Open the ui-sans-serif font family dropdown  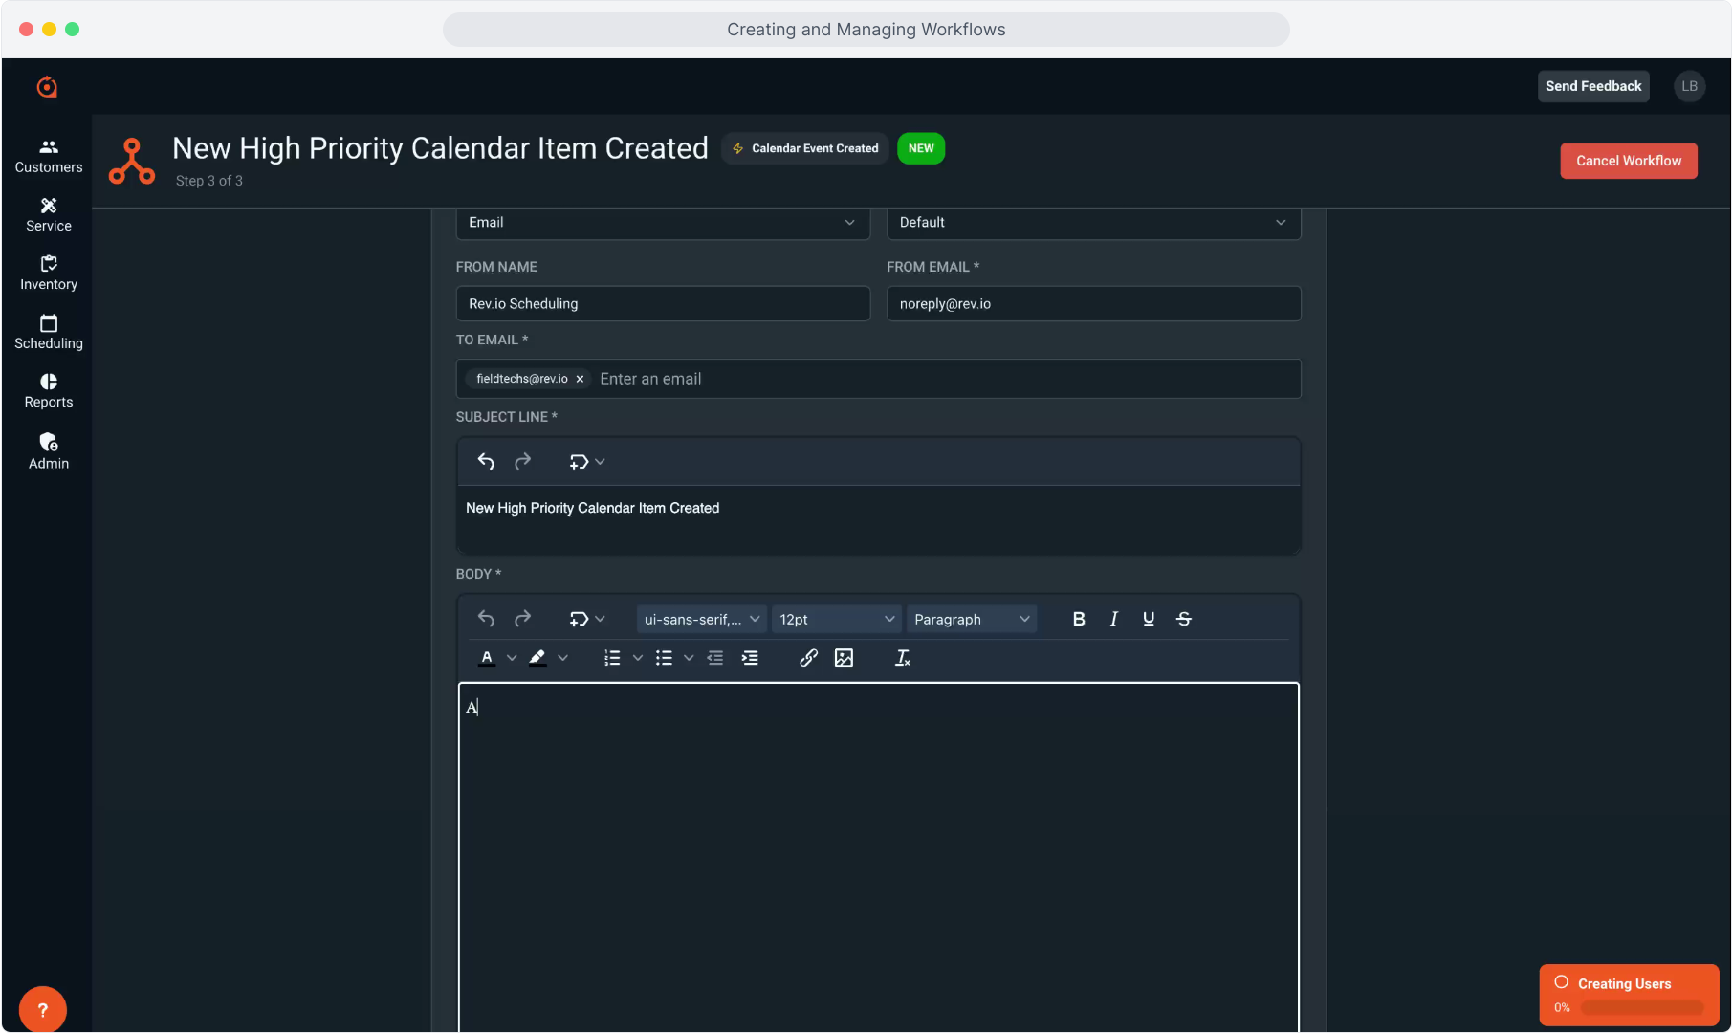point(701,619)
